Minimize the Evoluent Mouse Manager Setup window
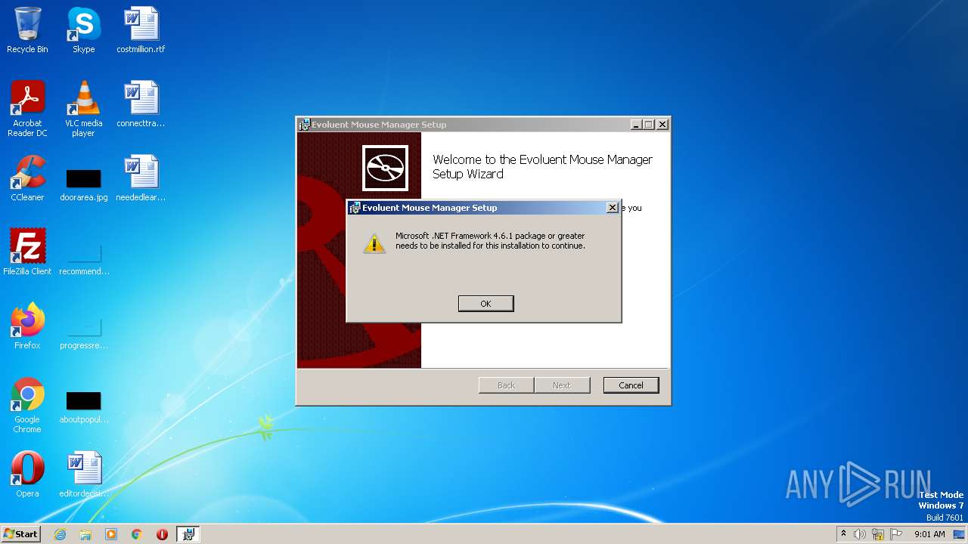 click(x=636, y=125)
